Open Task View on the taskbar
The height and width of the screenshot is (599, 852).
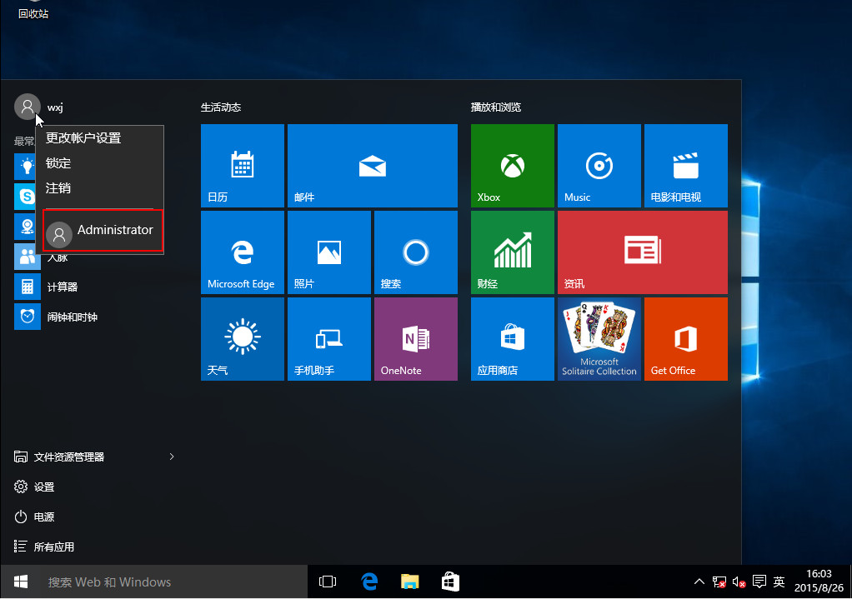coord(328,582)
